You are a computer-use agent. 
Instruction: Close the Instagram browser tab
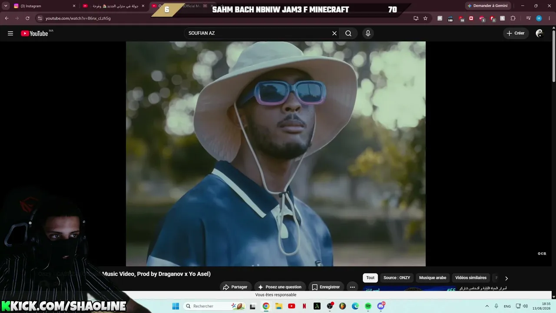74,6
